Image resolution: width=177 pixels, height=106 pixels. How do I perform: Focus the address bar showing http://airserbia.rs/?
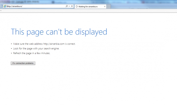34,6
